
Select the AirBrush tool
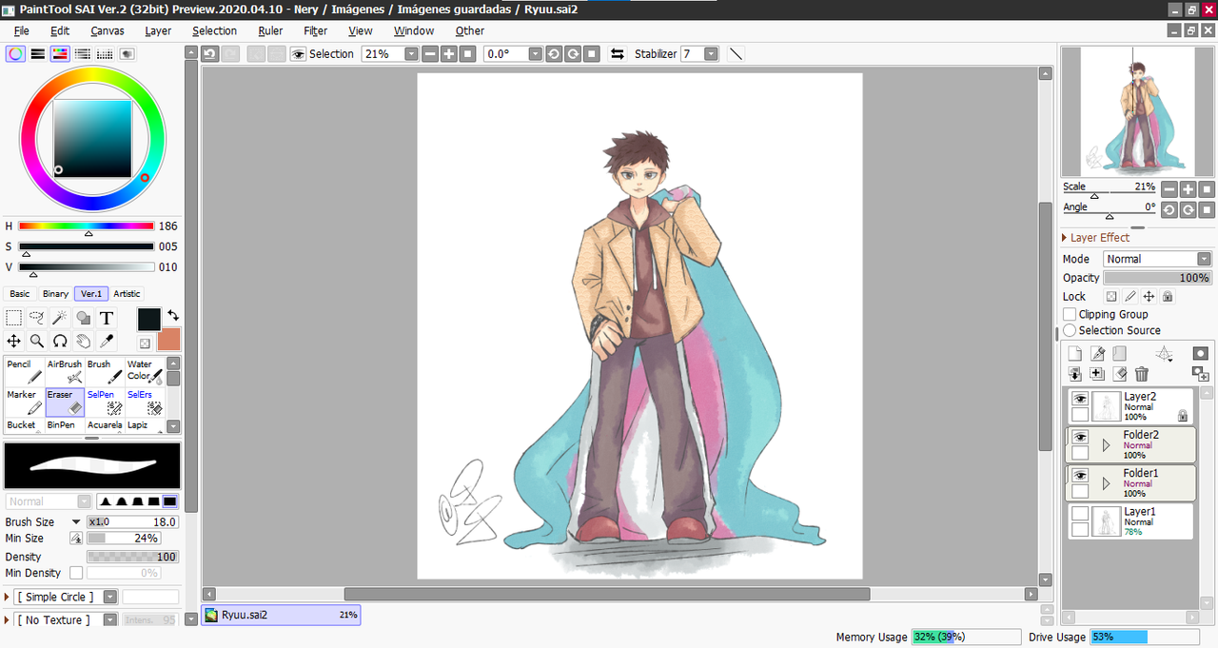coord(65,371)
